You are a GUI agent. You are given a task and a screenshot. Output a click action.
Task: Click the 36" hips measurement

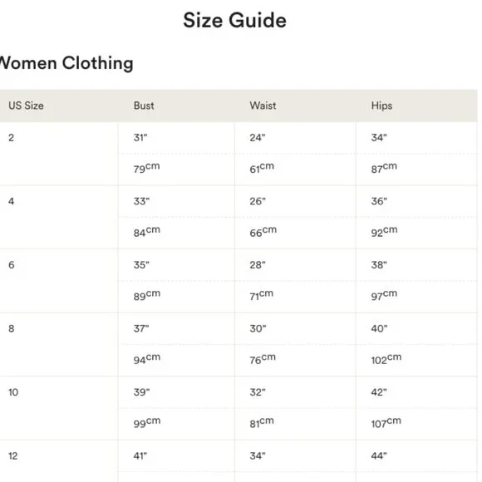[379, 201]
